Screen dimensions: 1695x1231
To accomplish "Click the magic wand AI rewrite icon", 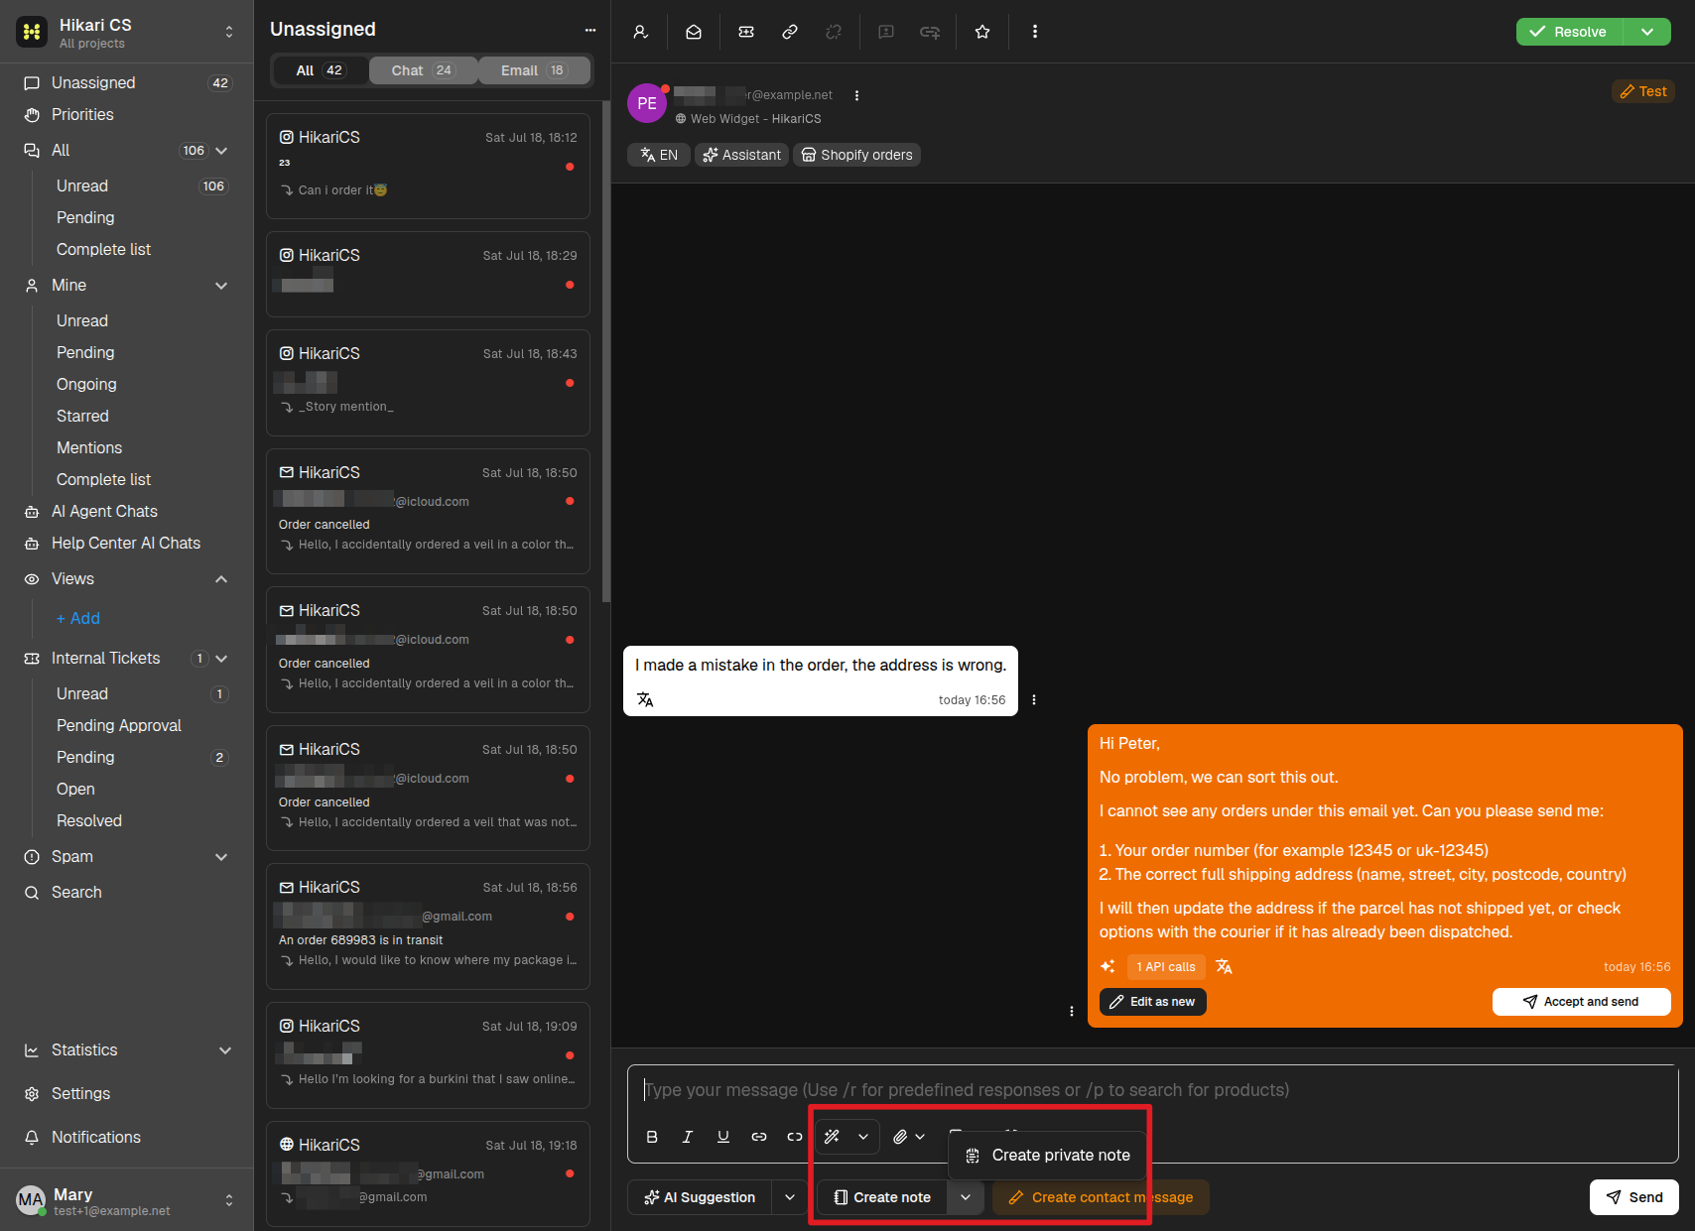I will [833, 1137].
